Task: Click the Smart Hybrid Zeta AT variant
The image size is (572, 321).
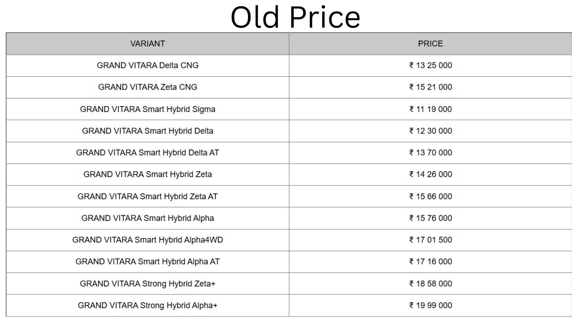Action: click(x=147, y=197)
